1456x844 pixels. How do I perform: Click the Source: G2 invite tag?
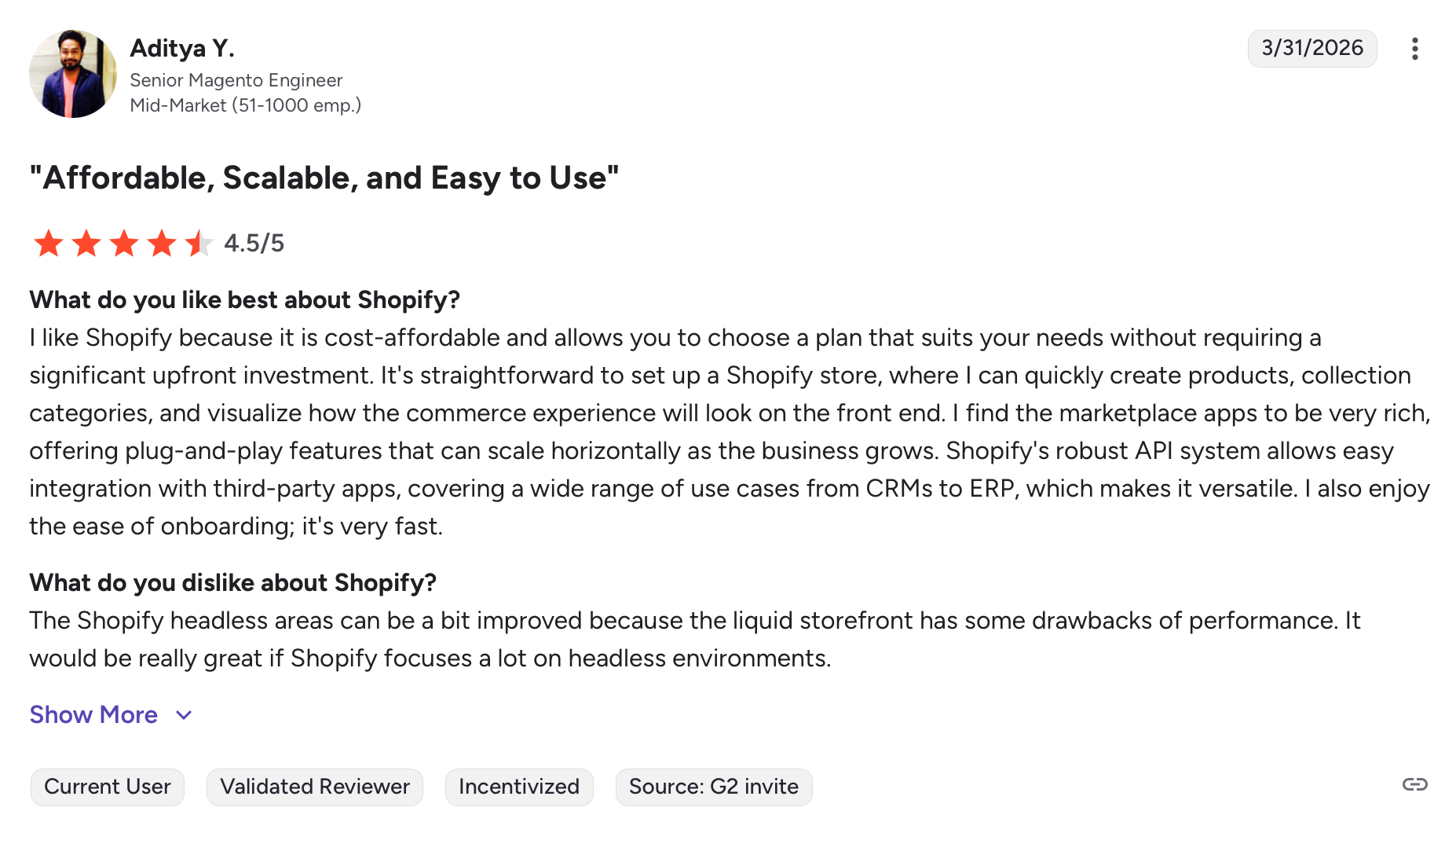pos(714,787)
